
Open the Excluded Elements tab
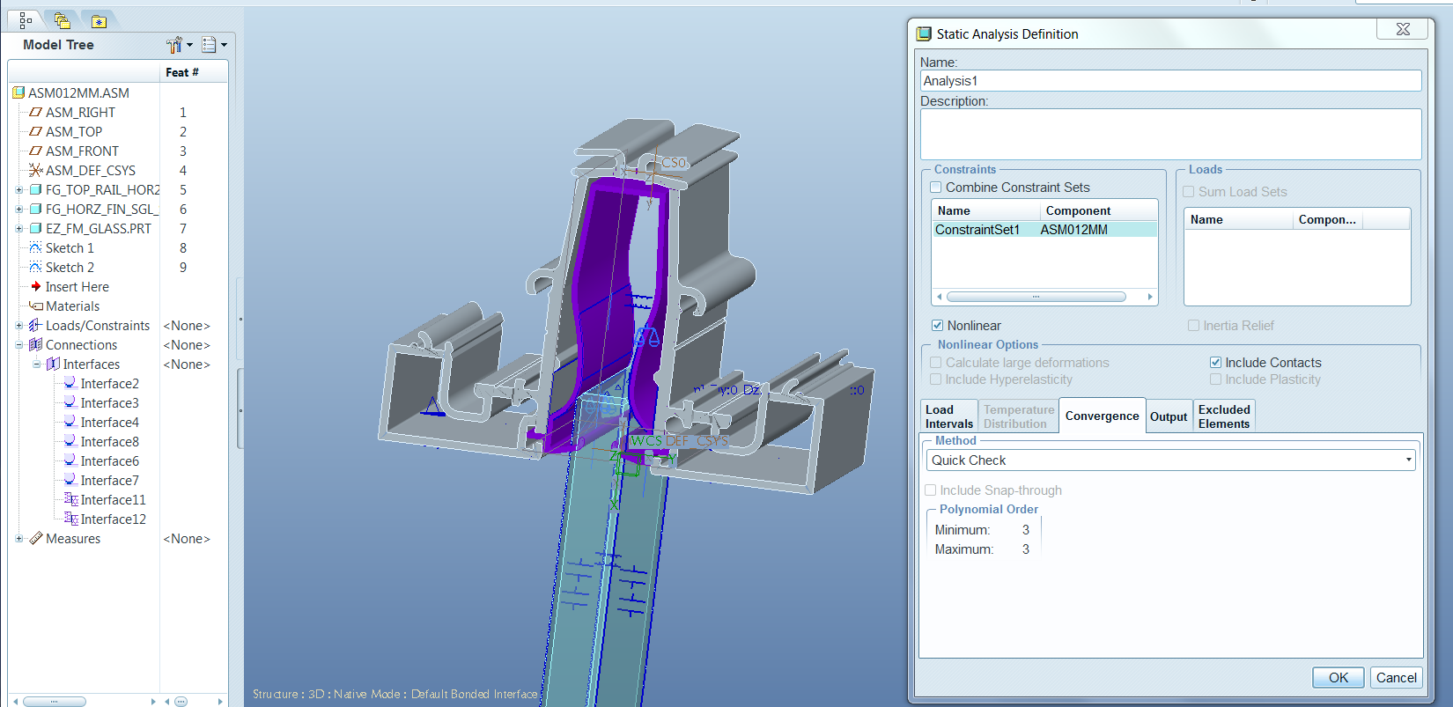click(x=1224, y=416)
